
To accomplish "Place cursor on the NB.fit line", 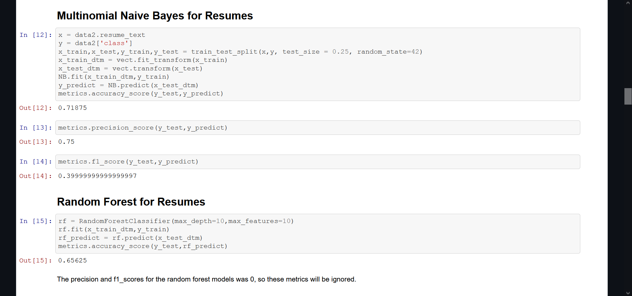I will [x=114, y=77].
